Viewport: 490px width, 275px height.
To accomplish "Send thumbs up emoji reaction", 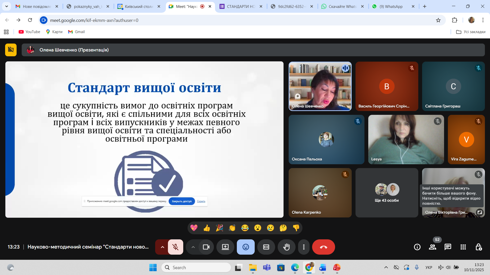I will (x=207, y=228).
